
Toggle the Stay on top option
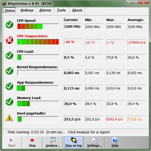click(74, 142)
